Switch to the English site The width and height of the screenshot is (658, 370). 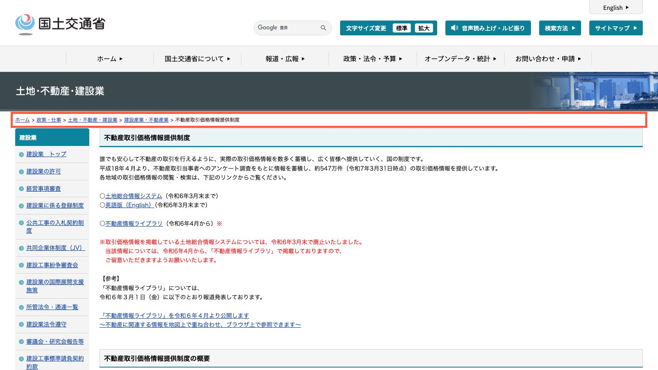(616, 7)
